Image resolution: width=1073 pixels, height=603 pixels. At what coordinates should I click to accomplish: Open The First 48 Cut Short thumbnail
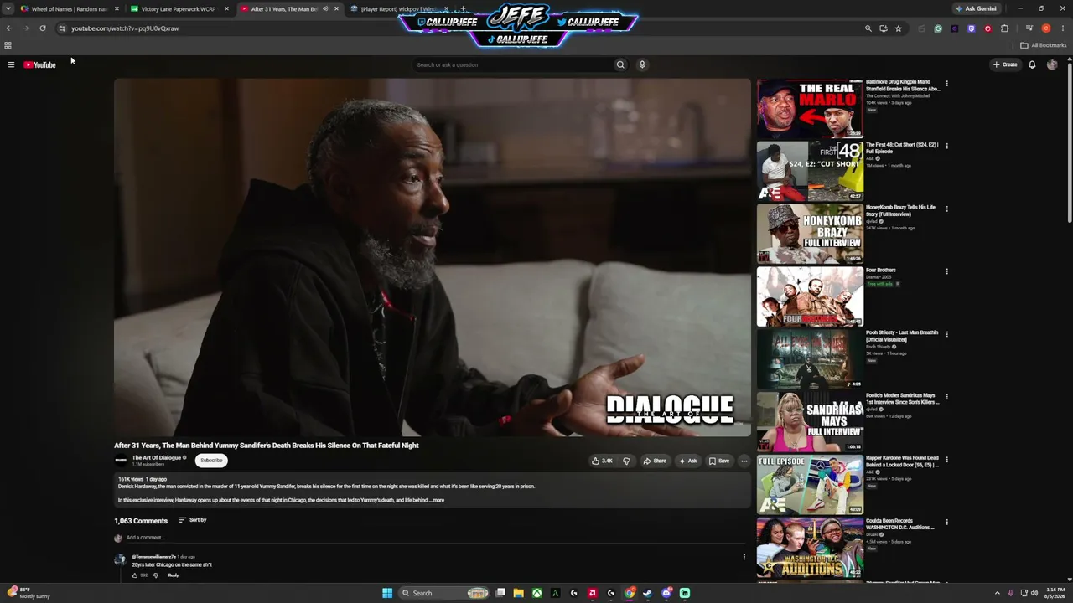pyautogui.click(x=810, y=171)
